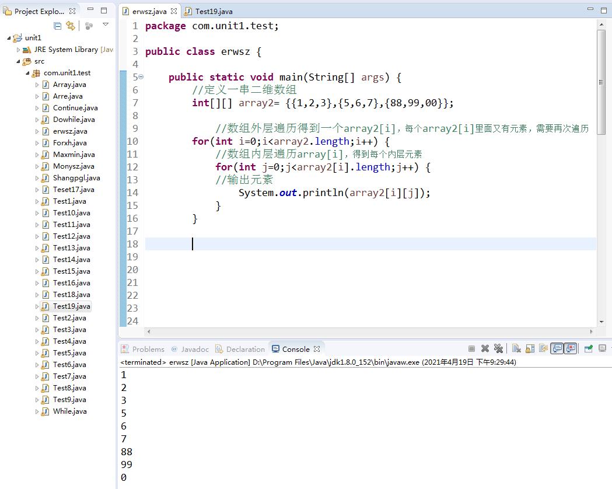This screenshot has width=612, height=489.
Task: Switch to the Test19.java editor tab
Action: (x=214, y=11)
